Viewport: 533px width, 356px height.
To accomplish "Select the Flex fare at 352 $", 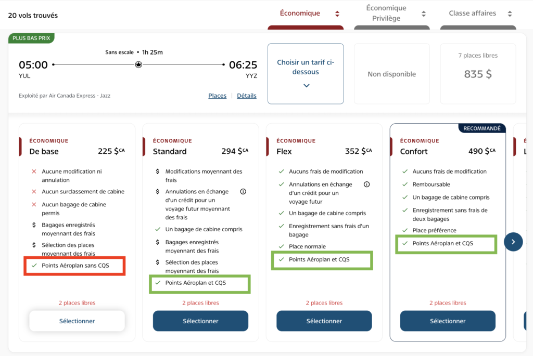I will pyautogui.click(x=324, y=321).
